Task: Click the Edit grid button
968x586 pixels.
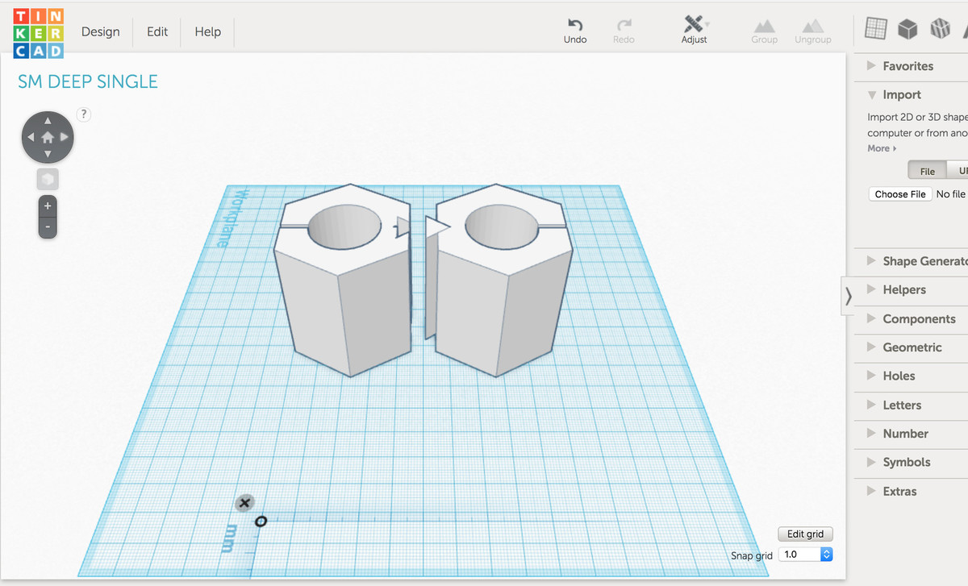Action: coord(805,534)
